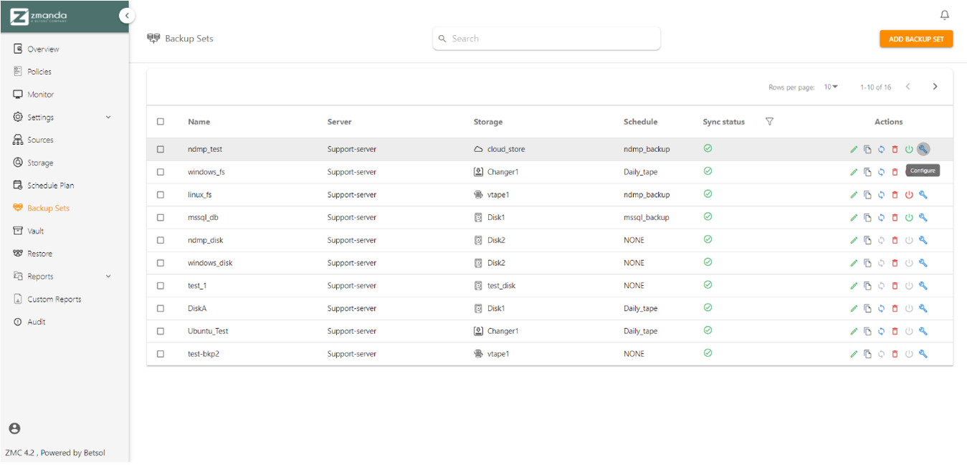Click the Configure wrench for ndmp_test

pyautogui.click(x=923, y=149)
